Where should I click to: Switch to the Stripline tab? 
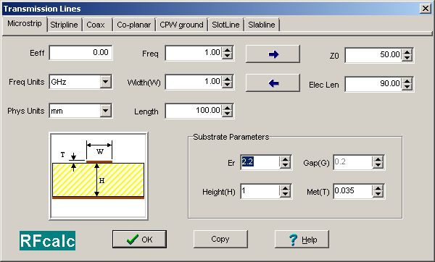click(x=64, y=25)
